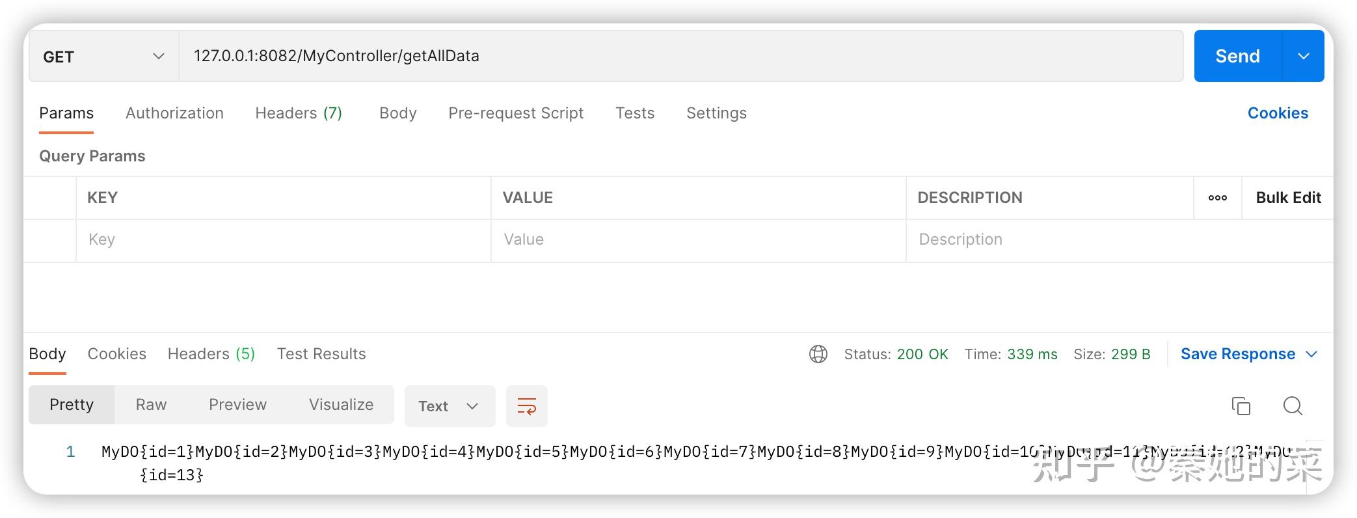Open the Headers (7) request tab
The height and width of the screenshot is (518, 1357).
coord(299,113)
